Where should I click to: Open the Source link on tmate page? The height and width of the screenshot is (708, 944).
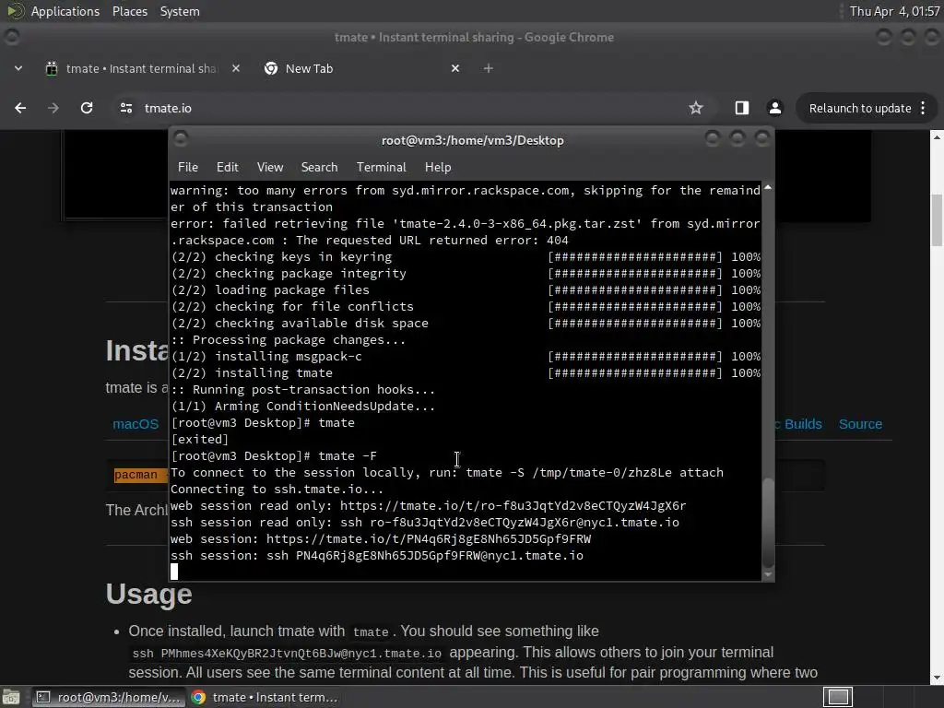tap(860, 424)
